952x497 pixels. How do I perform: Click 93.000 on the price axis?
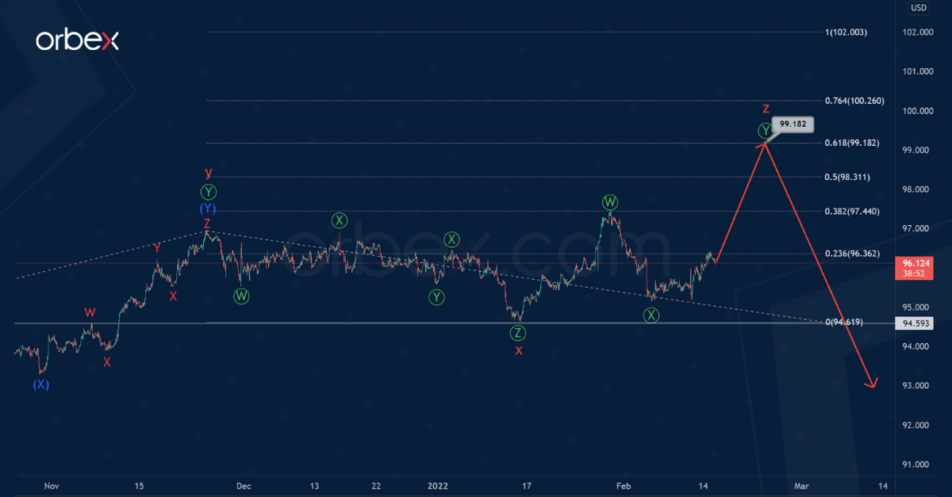917,385
